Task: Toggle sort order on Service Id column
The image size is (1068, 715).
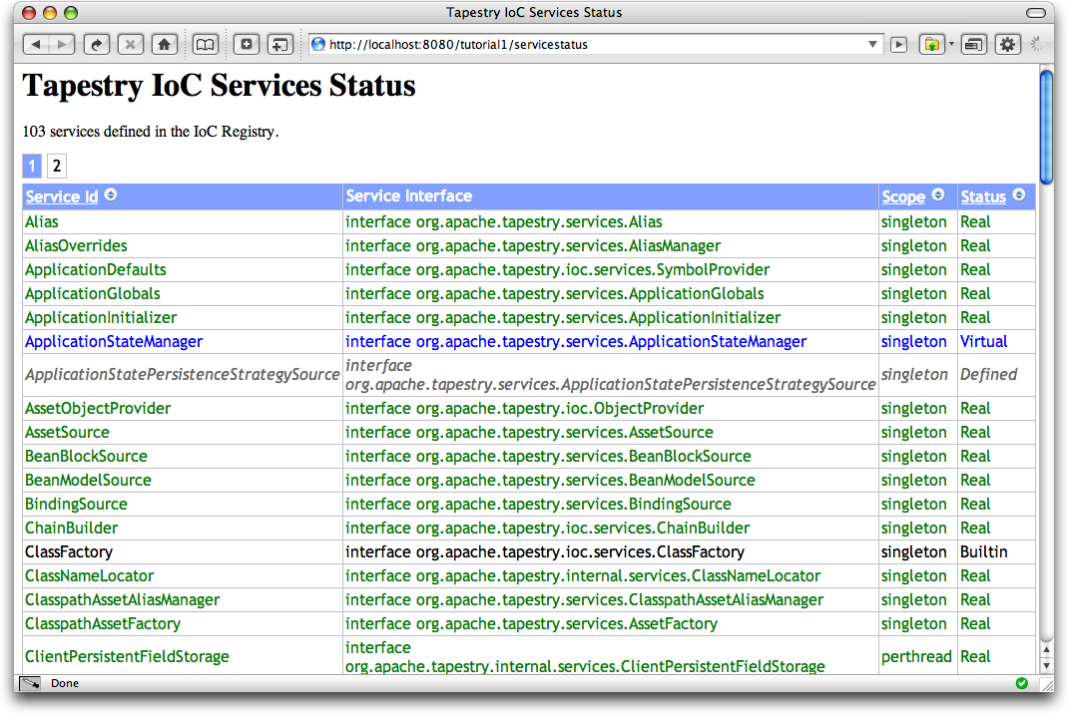Action: [111, 195]
